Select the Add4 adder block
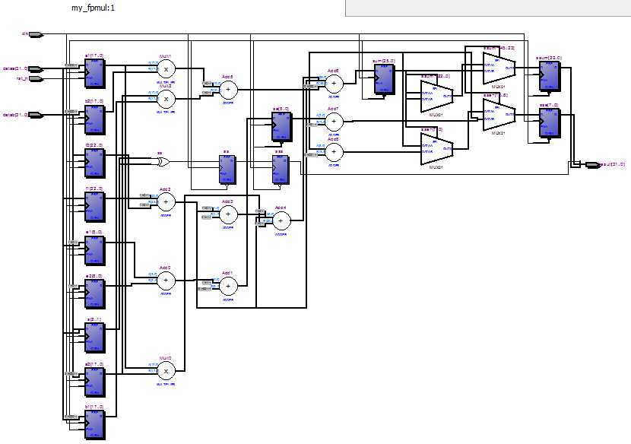631x444 pixels. (281, 220)
